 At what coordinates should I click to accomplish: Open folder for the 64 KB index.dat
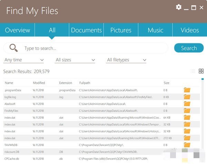tap(187, 117)
